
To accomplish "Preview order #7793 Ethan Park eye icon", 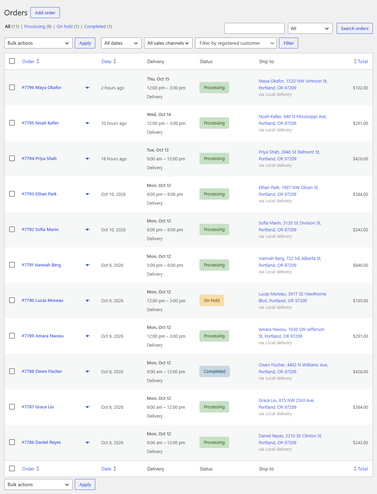I will 87,194.
